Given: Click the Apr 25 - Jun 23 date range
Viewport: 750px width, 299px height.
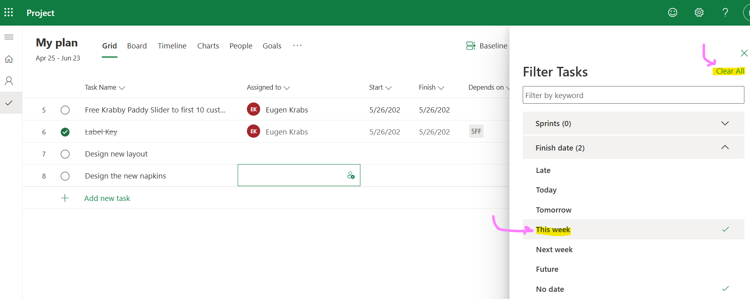Looking at the screenshot, I should pyautogui.click(x=58, y=58).
